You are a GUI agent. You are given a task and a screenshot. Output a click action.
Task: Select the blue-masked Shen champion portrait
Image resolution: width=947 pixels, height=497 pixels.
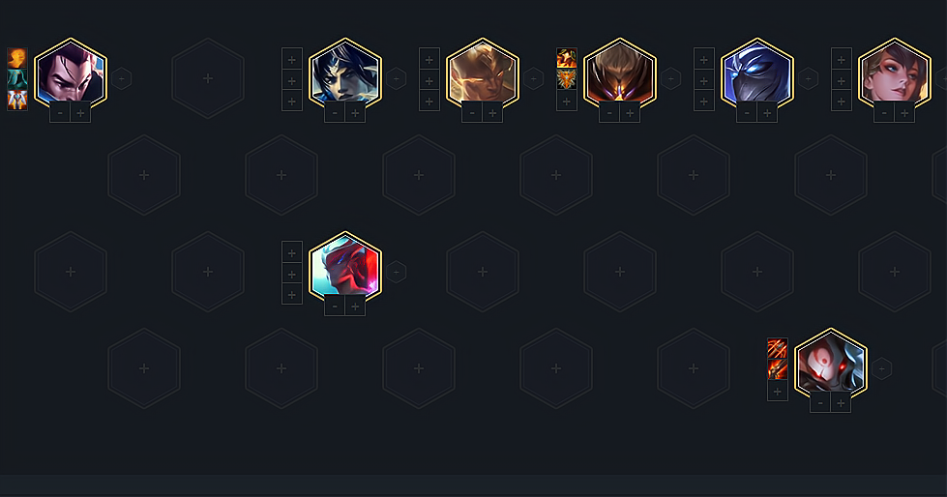pos(757,73)
